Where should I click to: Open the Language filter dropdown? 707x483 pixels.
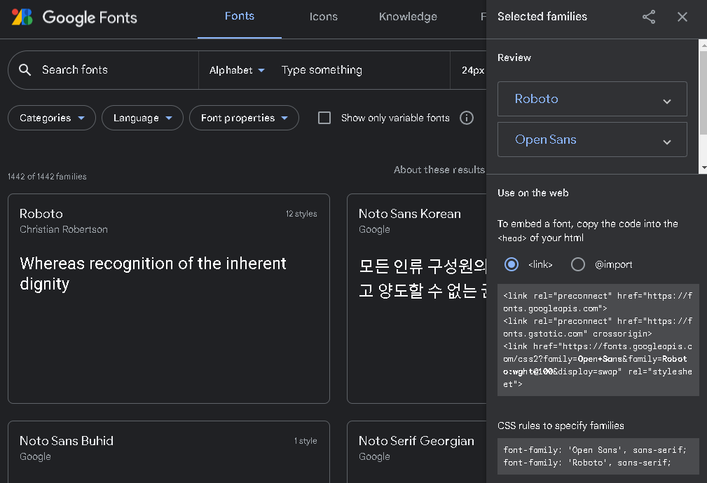pyautogui.click(x=142, y=118)
